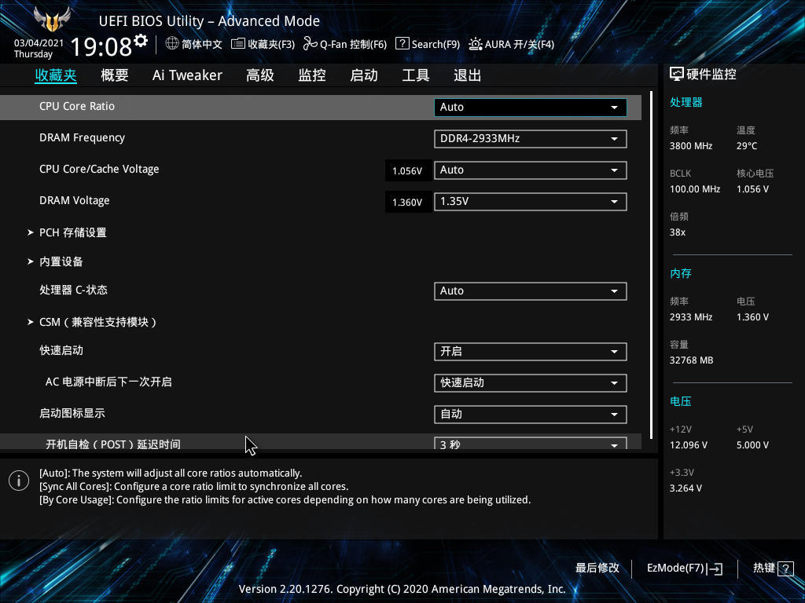805x603 pixels.
Task: Open the CPU Core Ratio dropdown
Action: point(530,107)
